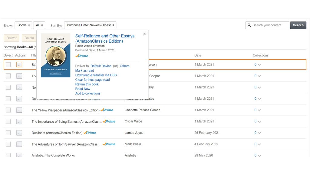
Task: Open the Books content type dropdown
Action: click(x=23, y=25)
